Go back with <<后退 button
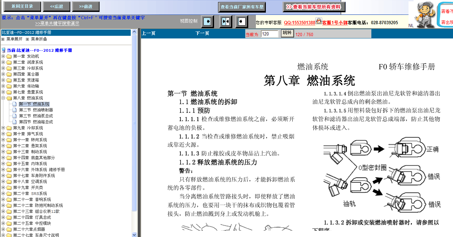Screen dimensions: 453x237 click(x=56, y=6)
